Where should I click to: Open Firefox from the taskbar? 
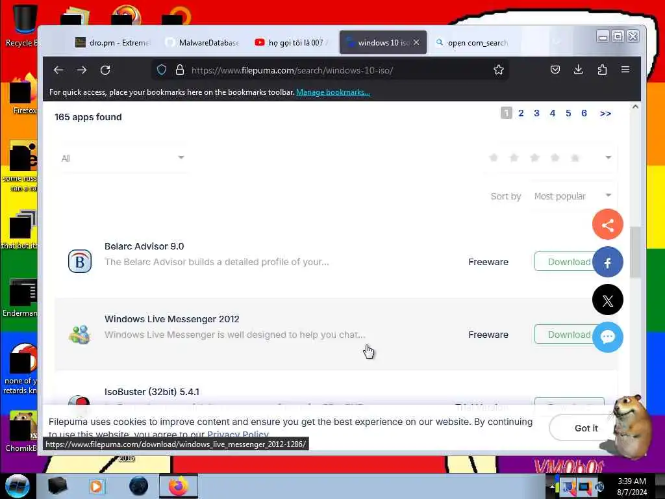point(179,486)
